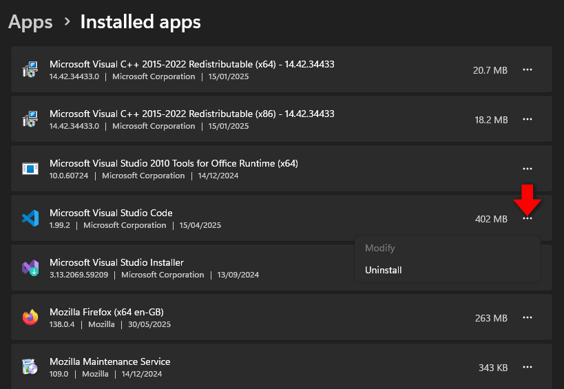Open more options for Mozilla Maintenance Service
Screen dimensions: 564x389
tap(528, 368)
